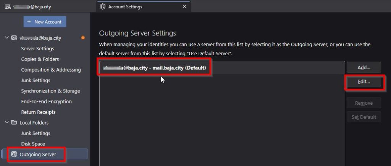Viewport: 391px width, 166px height.
Task: Collapse the baja.city account tree
Action: tap(6, 38)
